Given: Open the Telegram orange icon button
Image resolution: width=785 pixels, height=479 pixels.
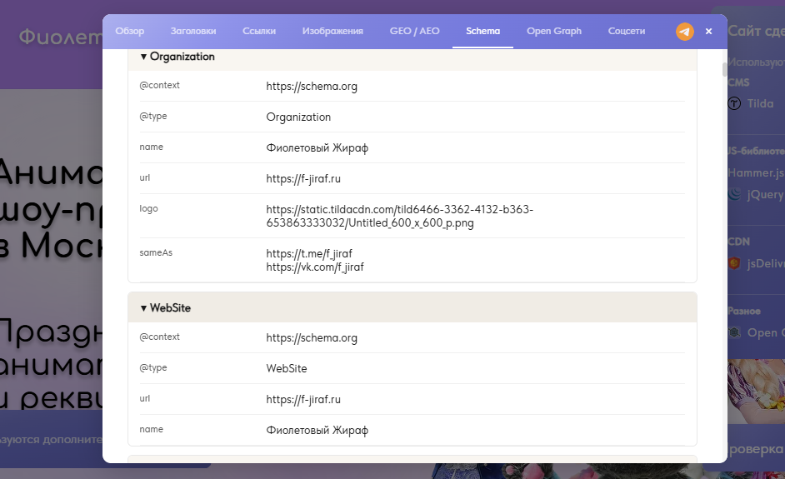Looking at the screenshot, I should (685, 31).
